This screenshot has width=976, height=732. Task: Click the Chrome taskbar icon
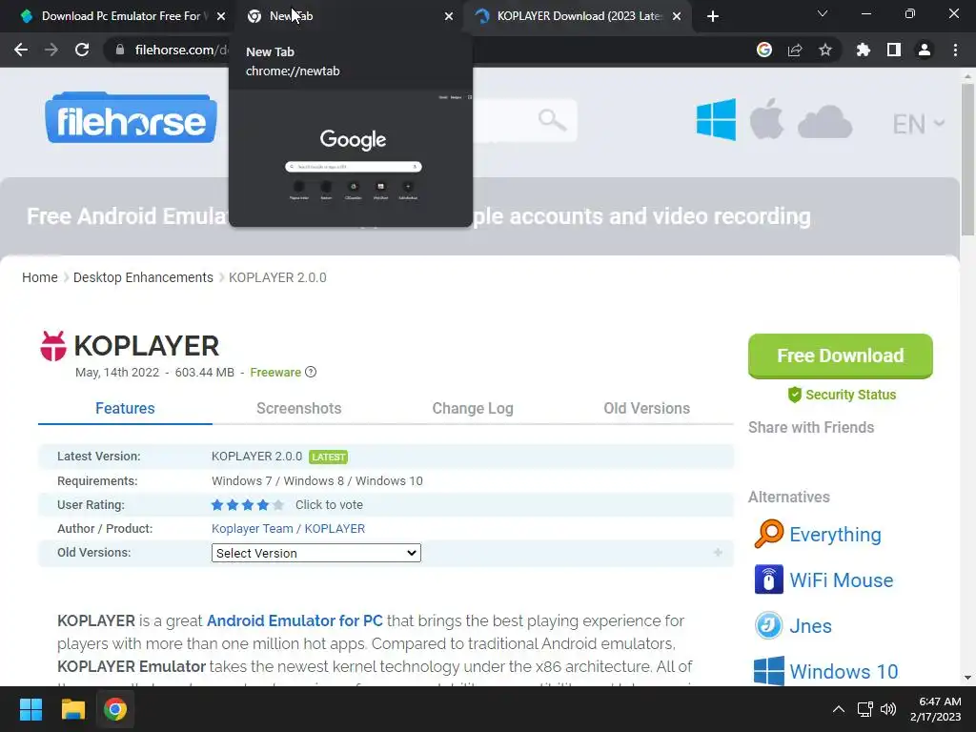115,709
